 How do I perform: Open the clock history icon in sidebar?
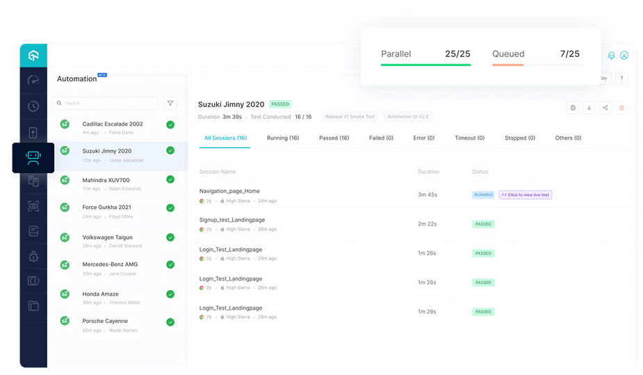[33, 106]
